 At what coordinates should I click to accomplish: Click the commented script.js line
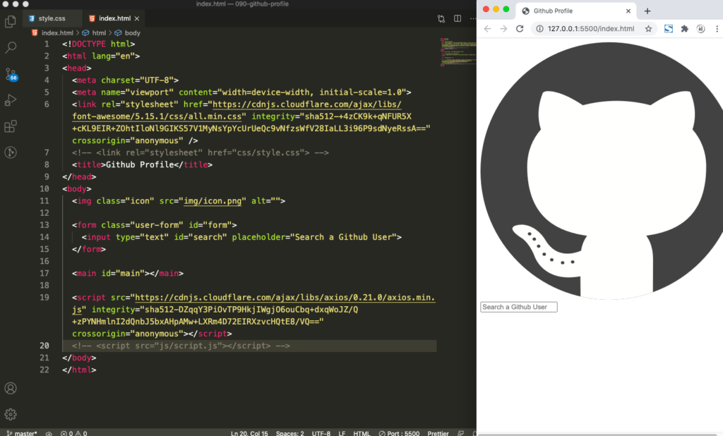click(181, 346)
